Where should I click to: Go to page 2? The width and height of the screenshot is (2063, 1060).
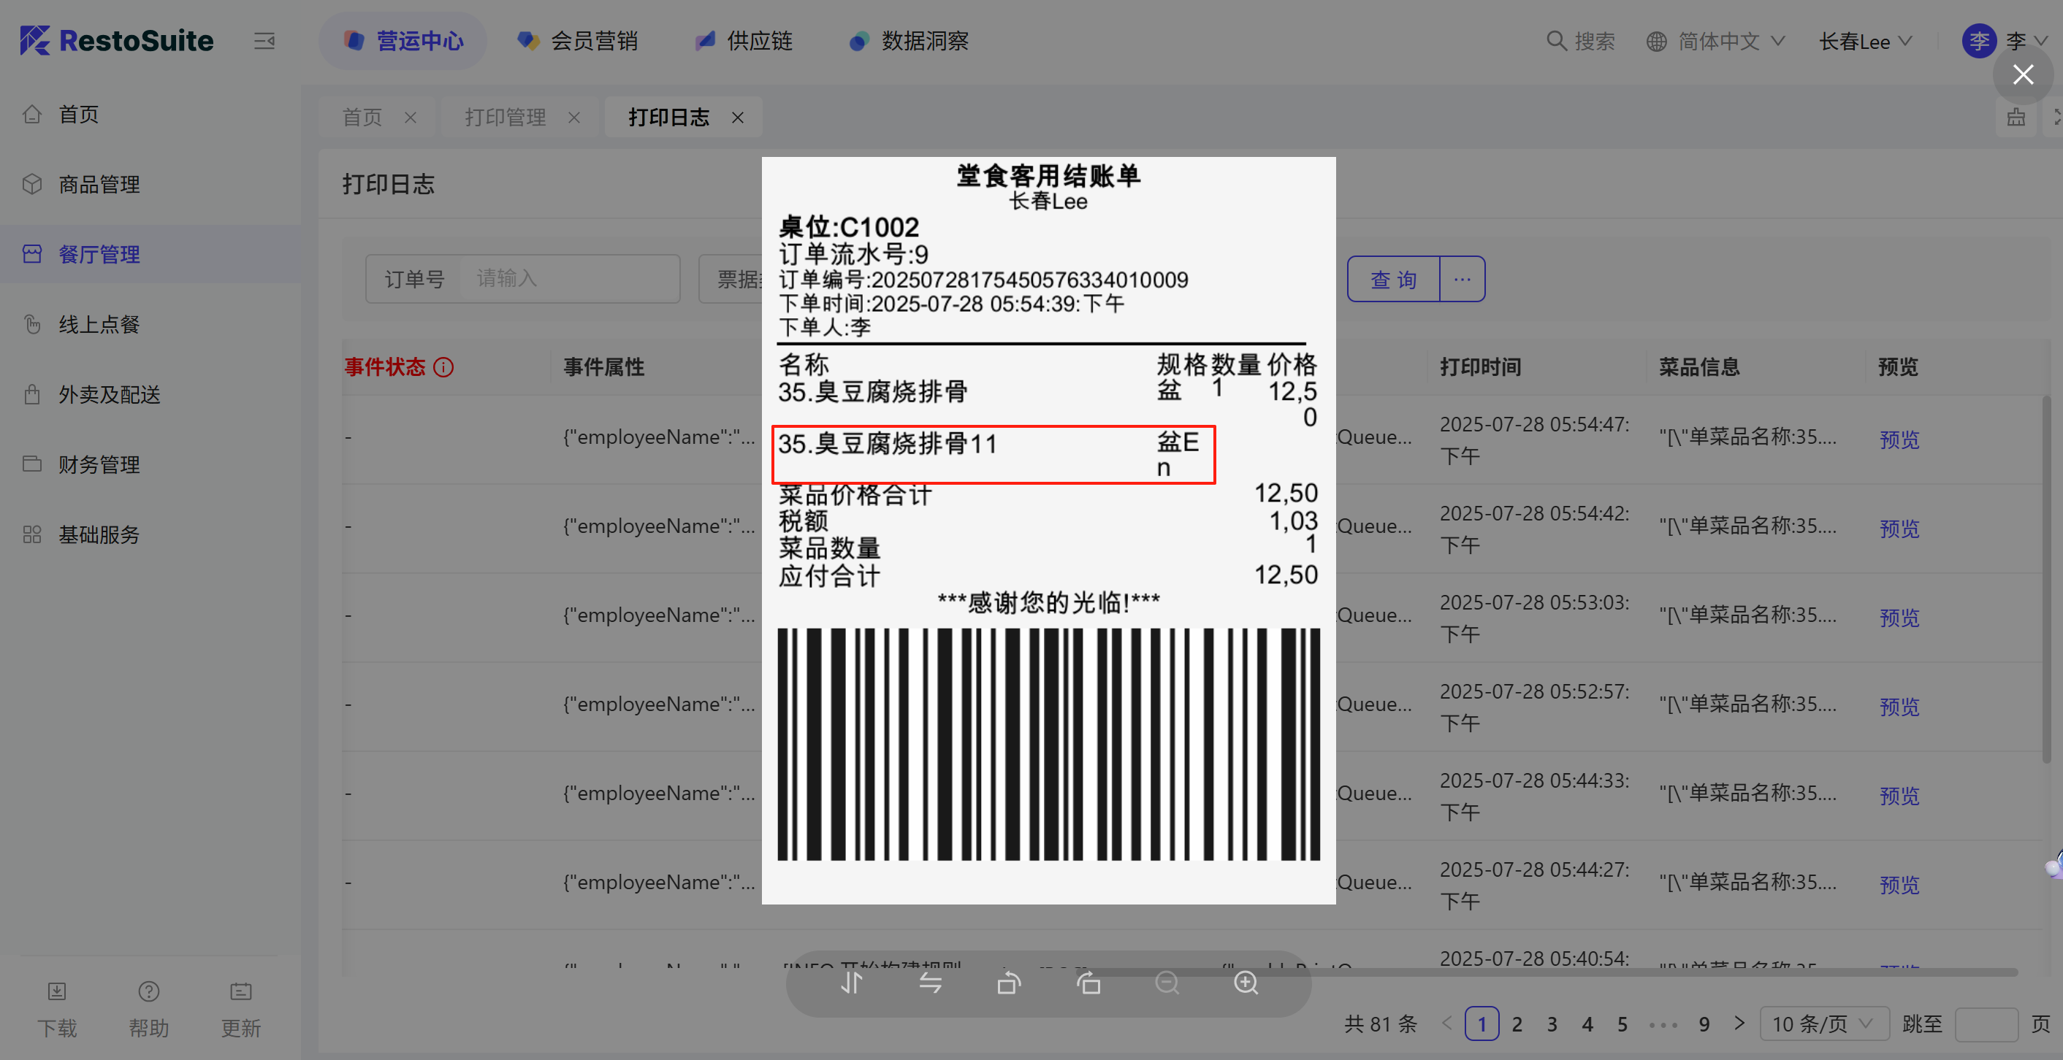pyautogui.click(x=1517, y=1024)
